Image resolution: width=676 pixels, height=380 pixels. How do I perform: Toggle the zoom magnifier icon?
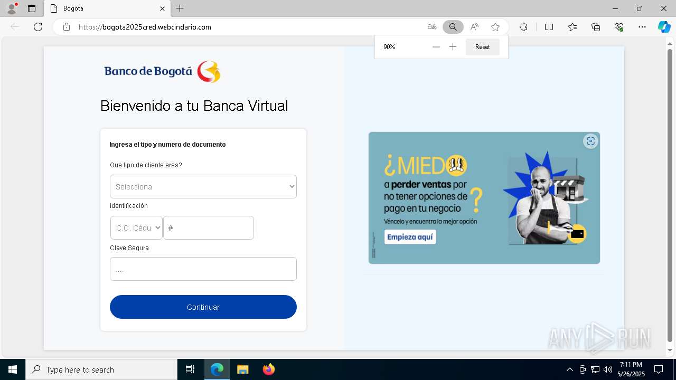(x=453, y=27)
